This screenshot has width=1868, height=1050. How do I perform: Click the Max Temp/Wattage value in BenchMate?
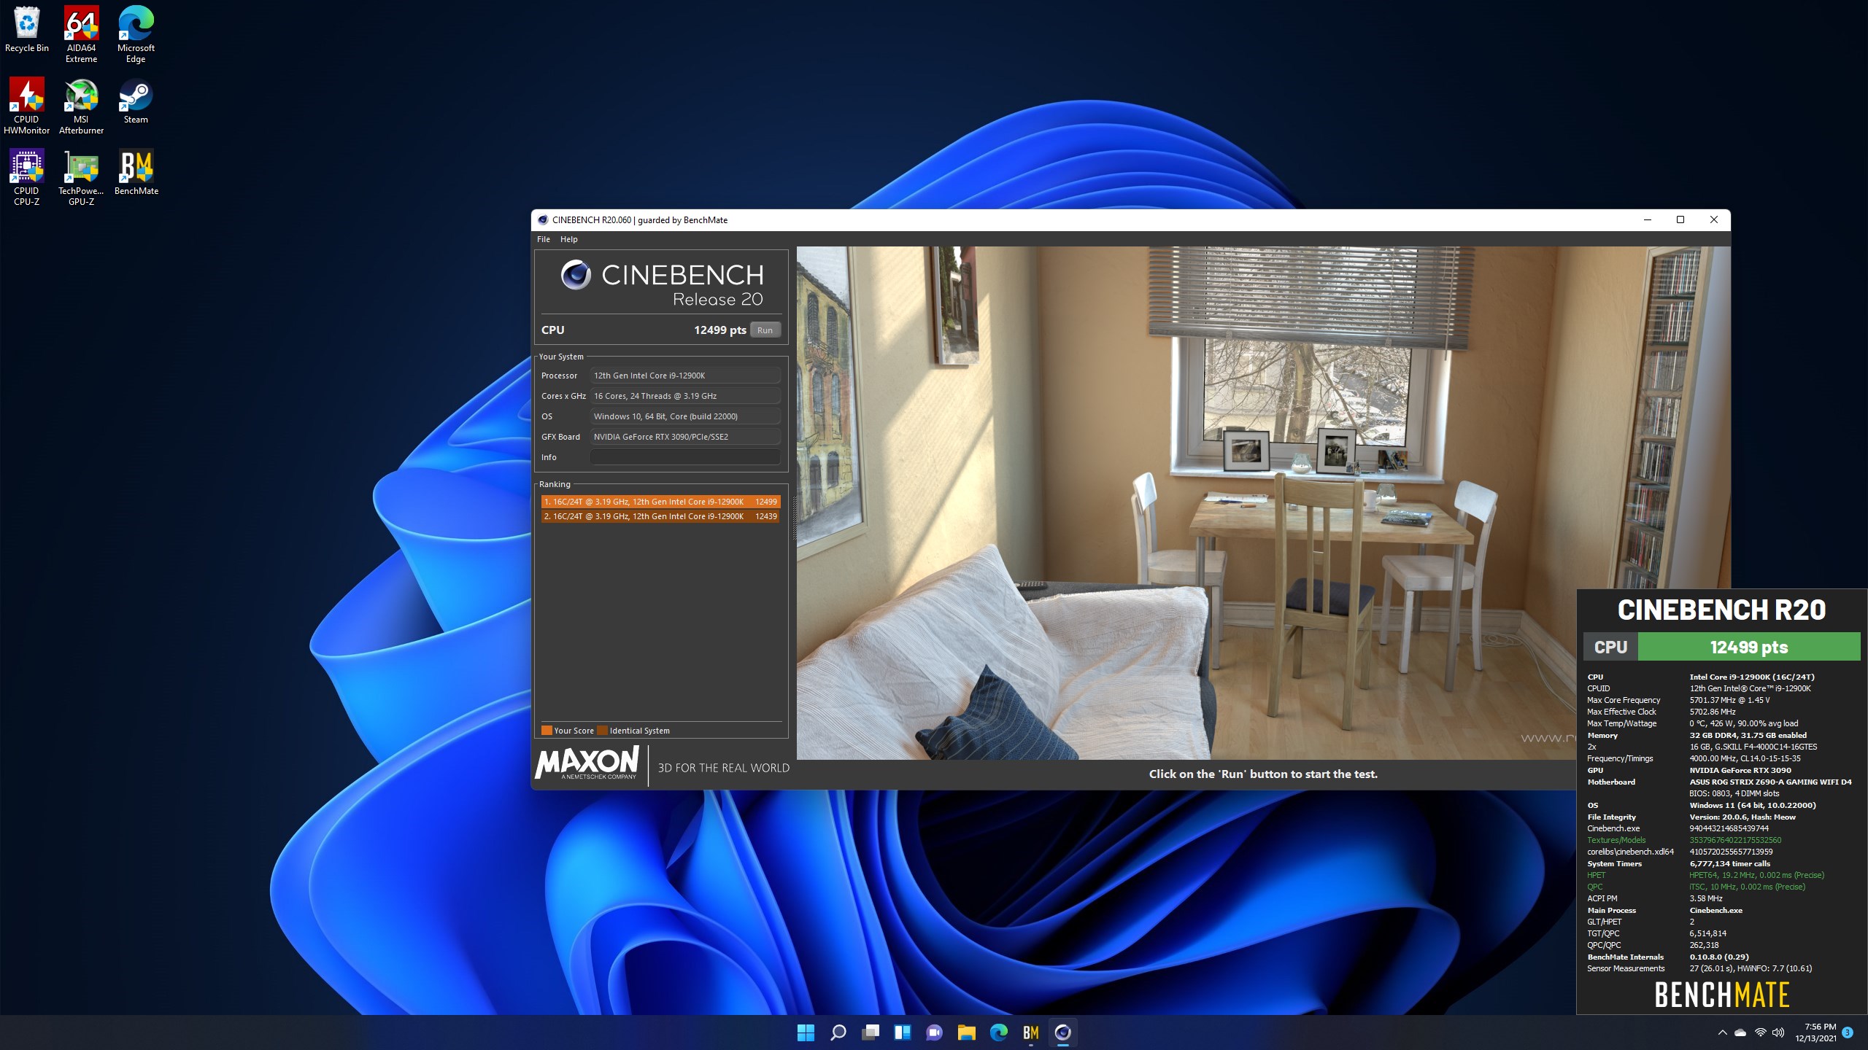[1743, 723]
